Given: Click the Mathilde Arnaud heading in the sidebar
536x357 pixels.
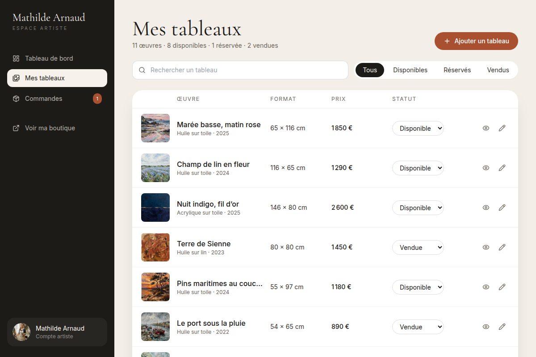Looking at the screenshot, I should (x=49, y=18).
